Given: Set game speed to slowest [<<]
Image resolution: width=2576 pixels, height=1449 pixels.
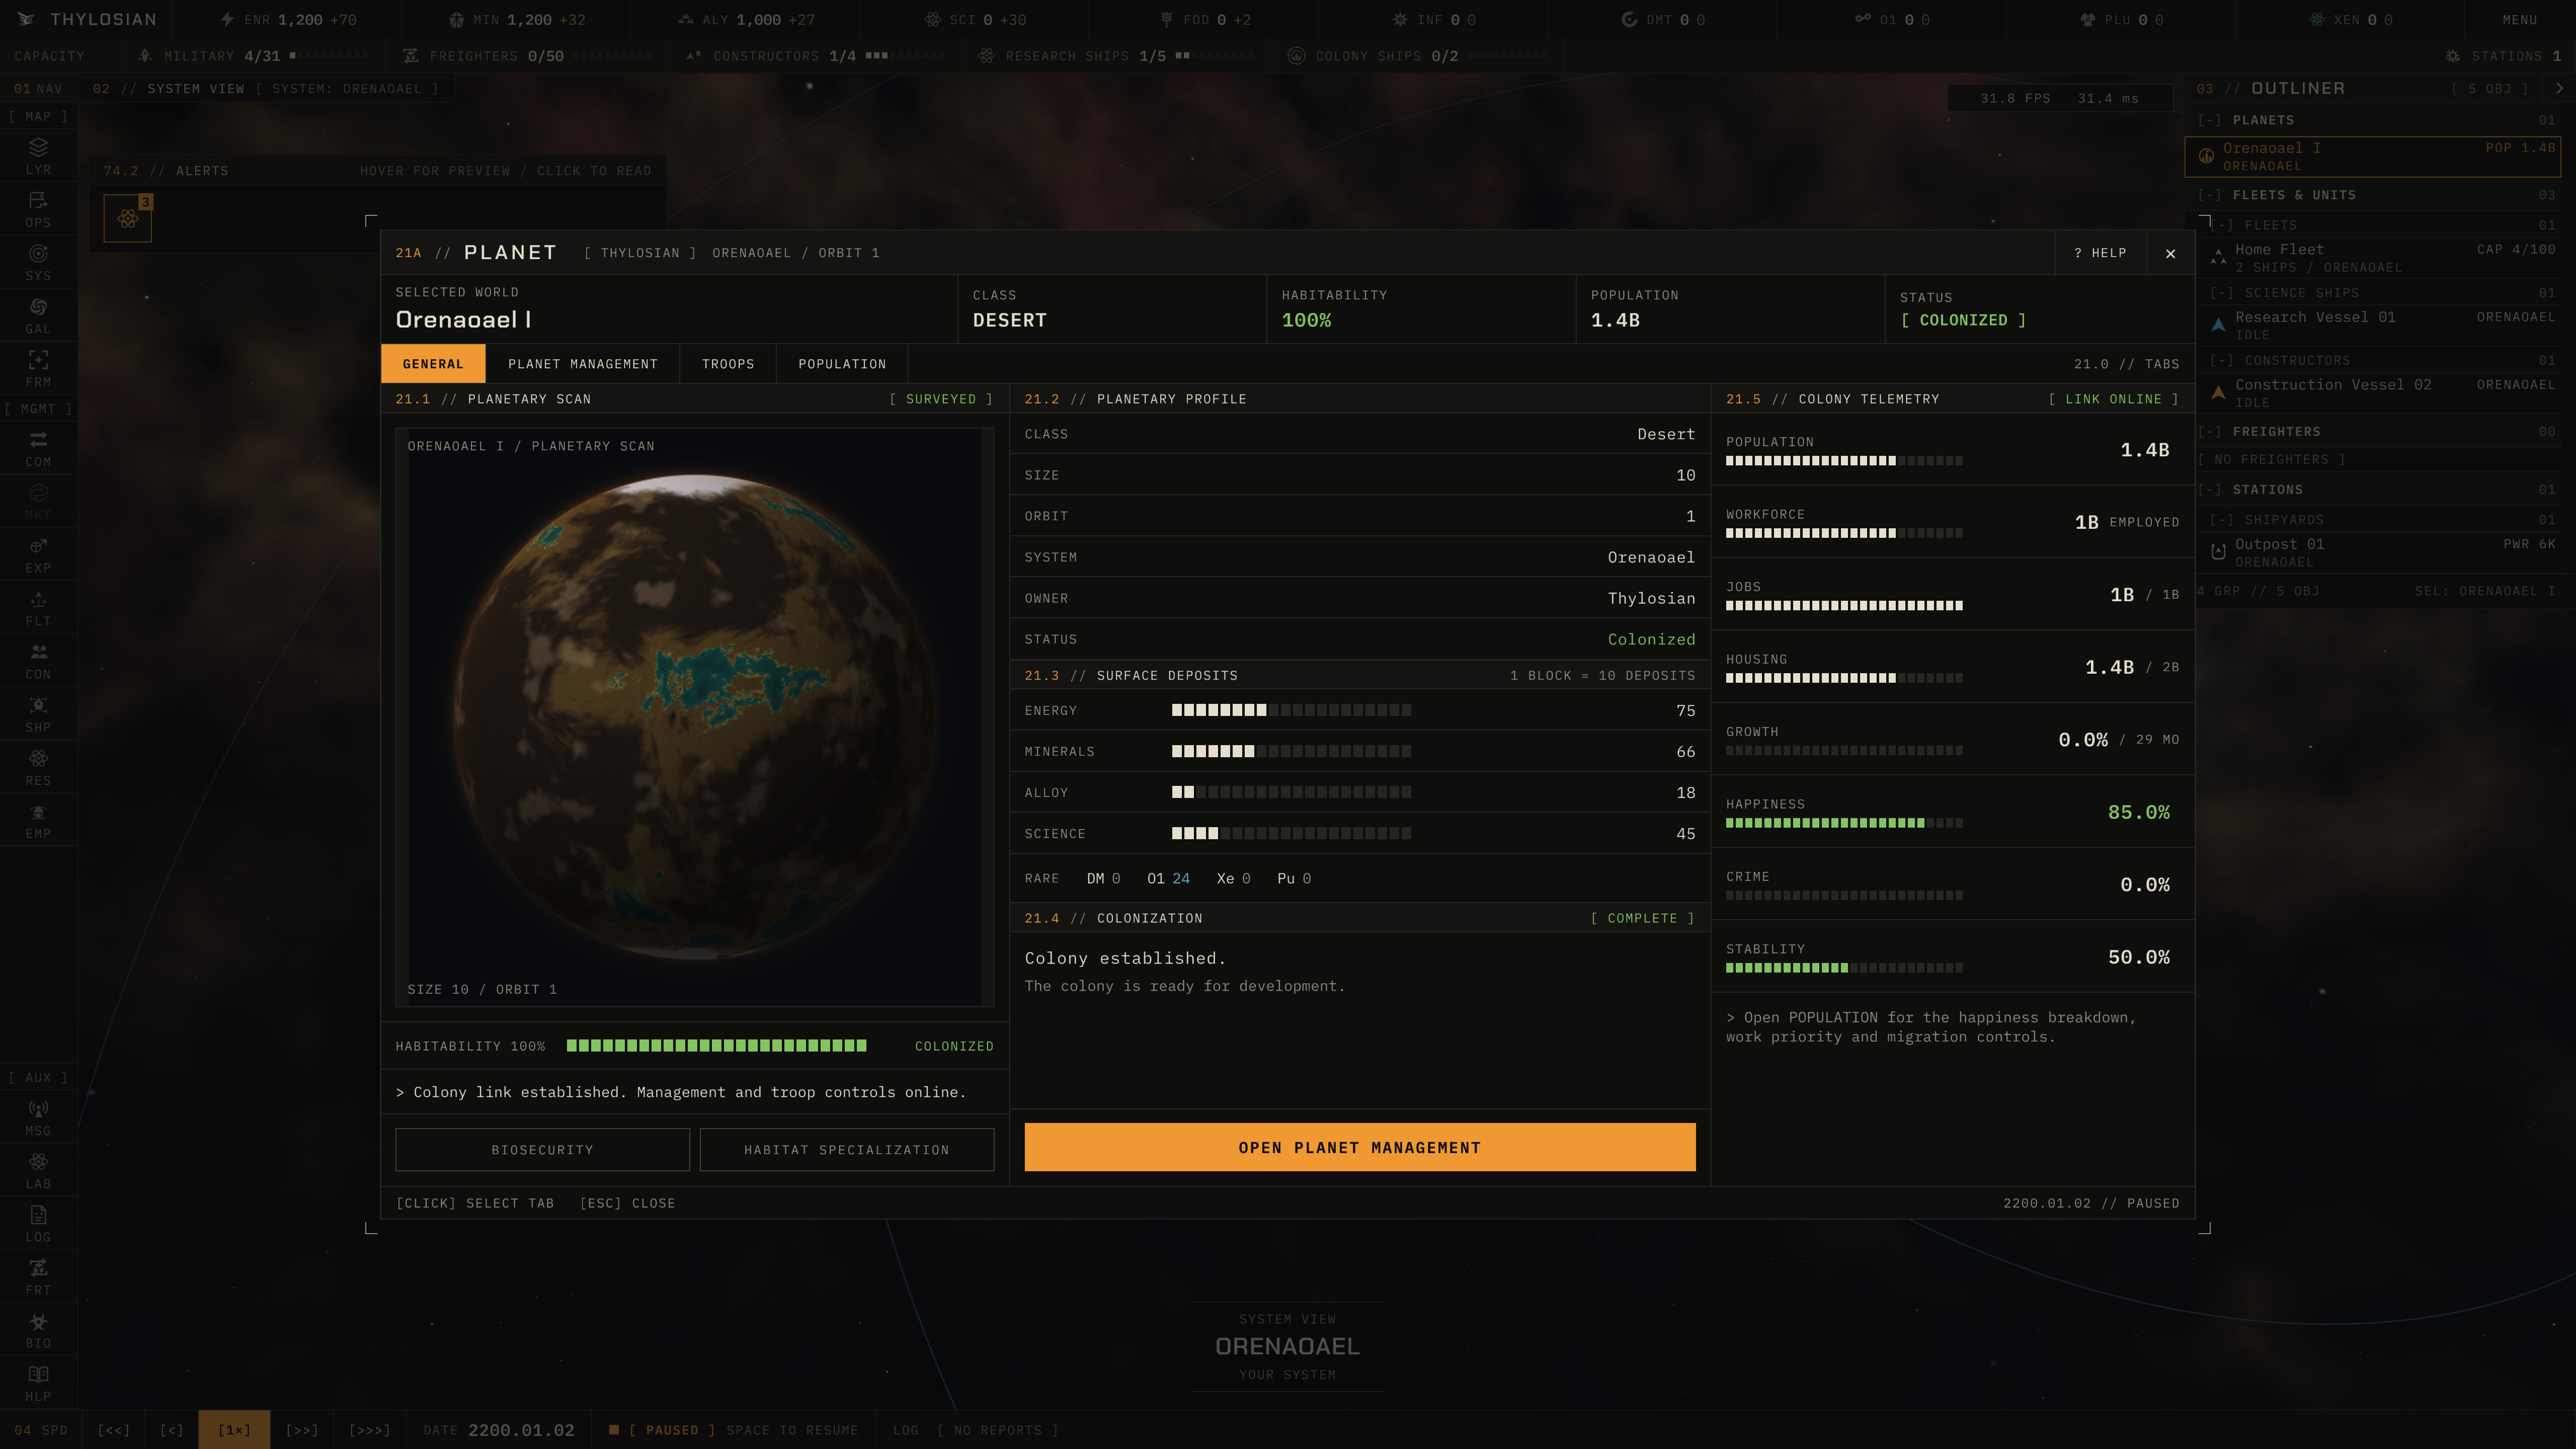Looking at the screenshot, I should [x=113, y=1430].
